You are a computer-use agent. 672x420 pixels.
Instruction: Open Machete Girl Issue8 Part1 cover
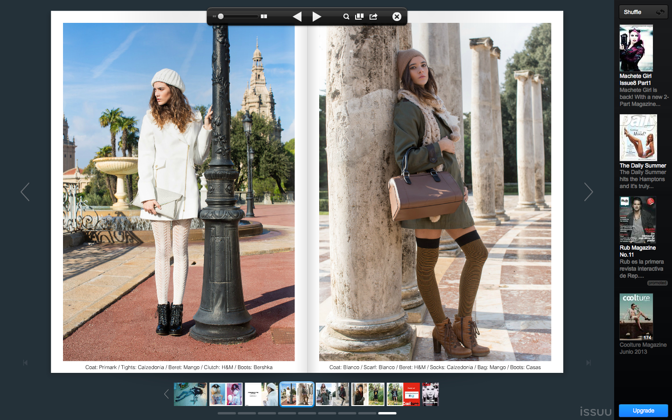[636, 48]
